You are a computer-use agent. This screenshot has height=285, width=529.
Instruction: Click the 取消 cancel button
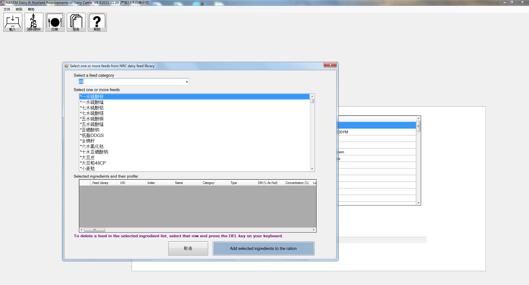(x=188, y=248)
